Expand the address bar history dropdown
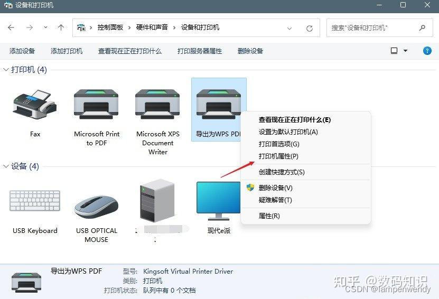The width and height of the screenshot is (439, 299). coord(289,29)
